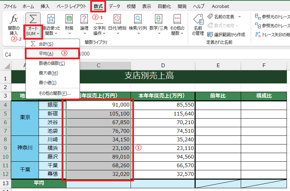The image size is (290, 191).
Task: Click 参照先のトレース icon
Action: pos(258,26)
